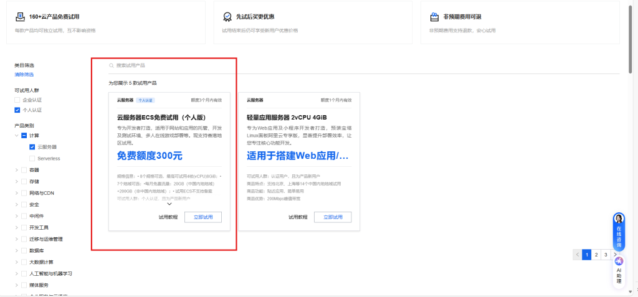Click the 先试后买更优惠 badge icon
The width and height of the screenshot is (638, 297).
(x=228, y=16)
